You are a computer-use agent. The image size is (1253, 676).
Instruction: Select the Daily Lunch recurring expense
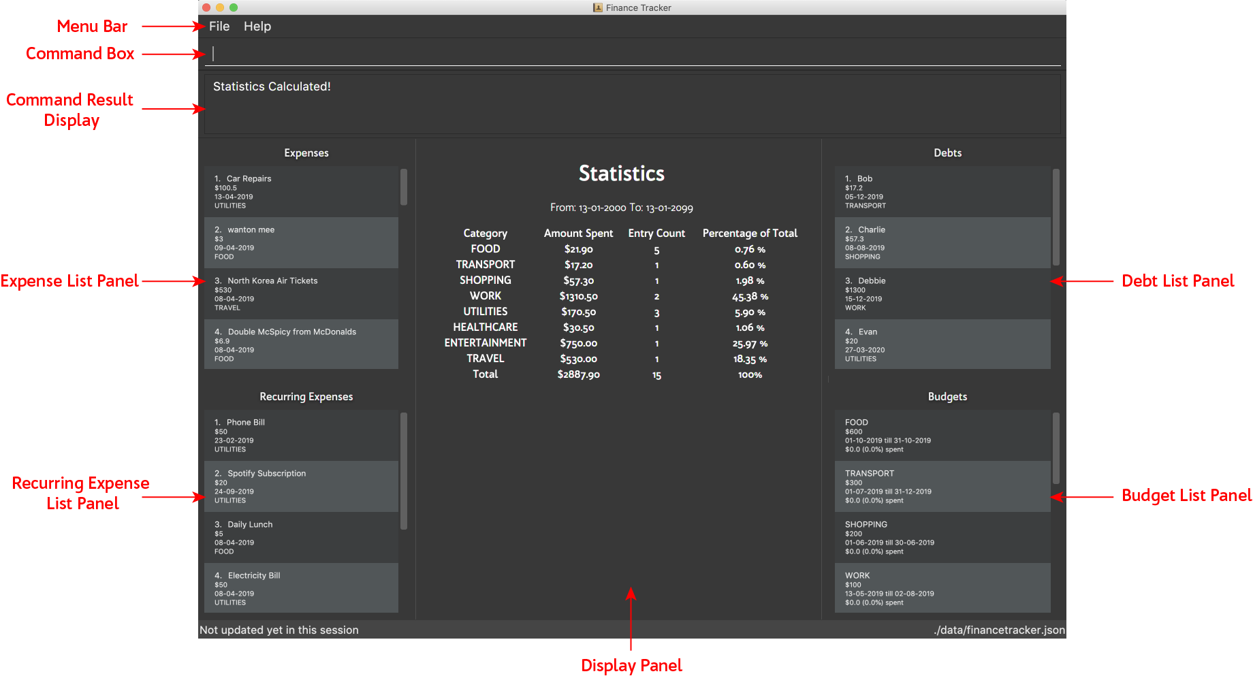[301, 537]
